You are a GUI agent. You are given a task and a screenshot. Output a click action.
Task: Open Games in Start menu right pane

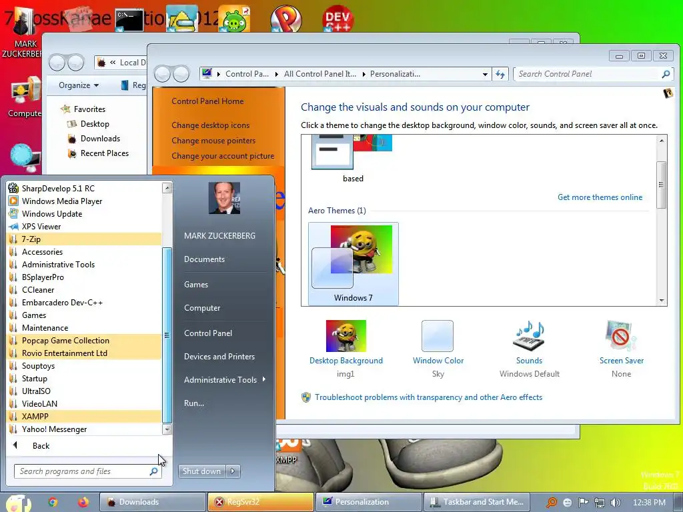pos(196,284)
